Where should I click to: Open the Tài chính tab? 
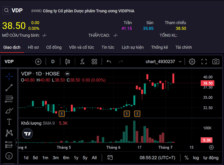pos(183,47)
